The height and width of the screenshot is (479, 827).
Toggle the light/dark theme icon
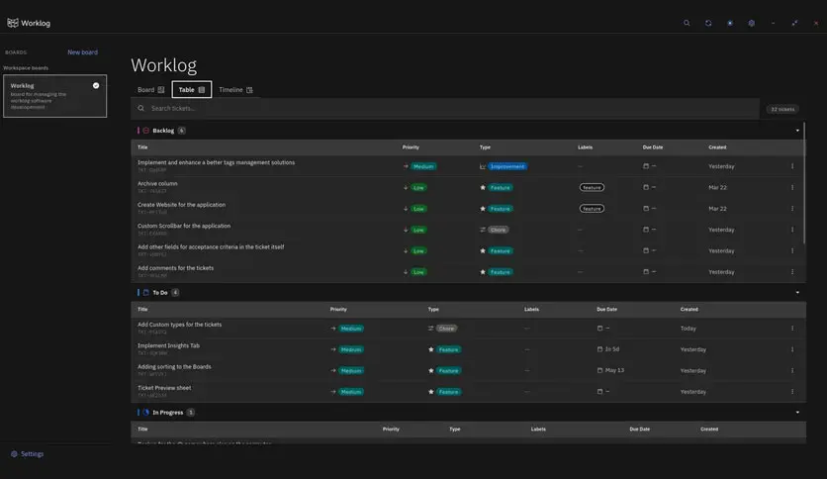[730, 23]
